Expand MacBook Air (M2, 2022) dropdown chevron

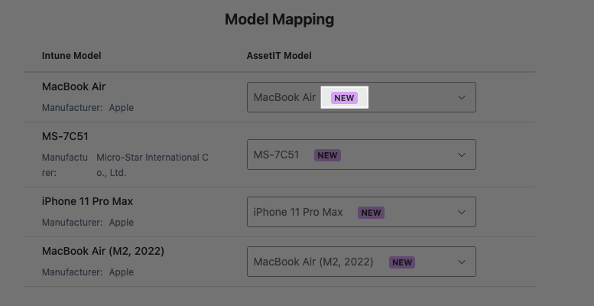pyautogui.click(x=462, y=262)
